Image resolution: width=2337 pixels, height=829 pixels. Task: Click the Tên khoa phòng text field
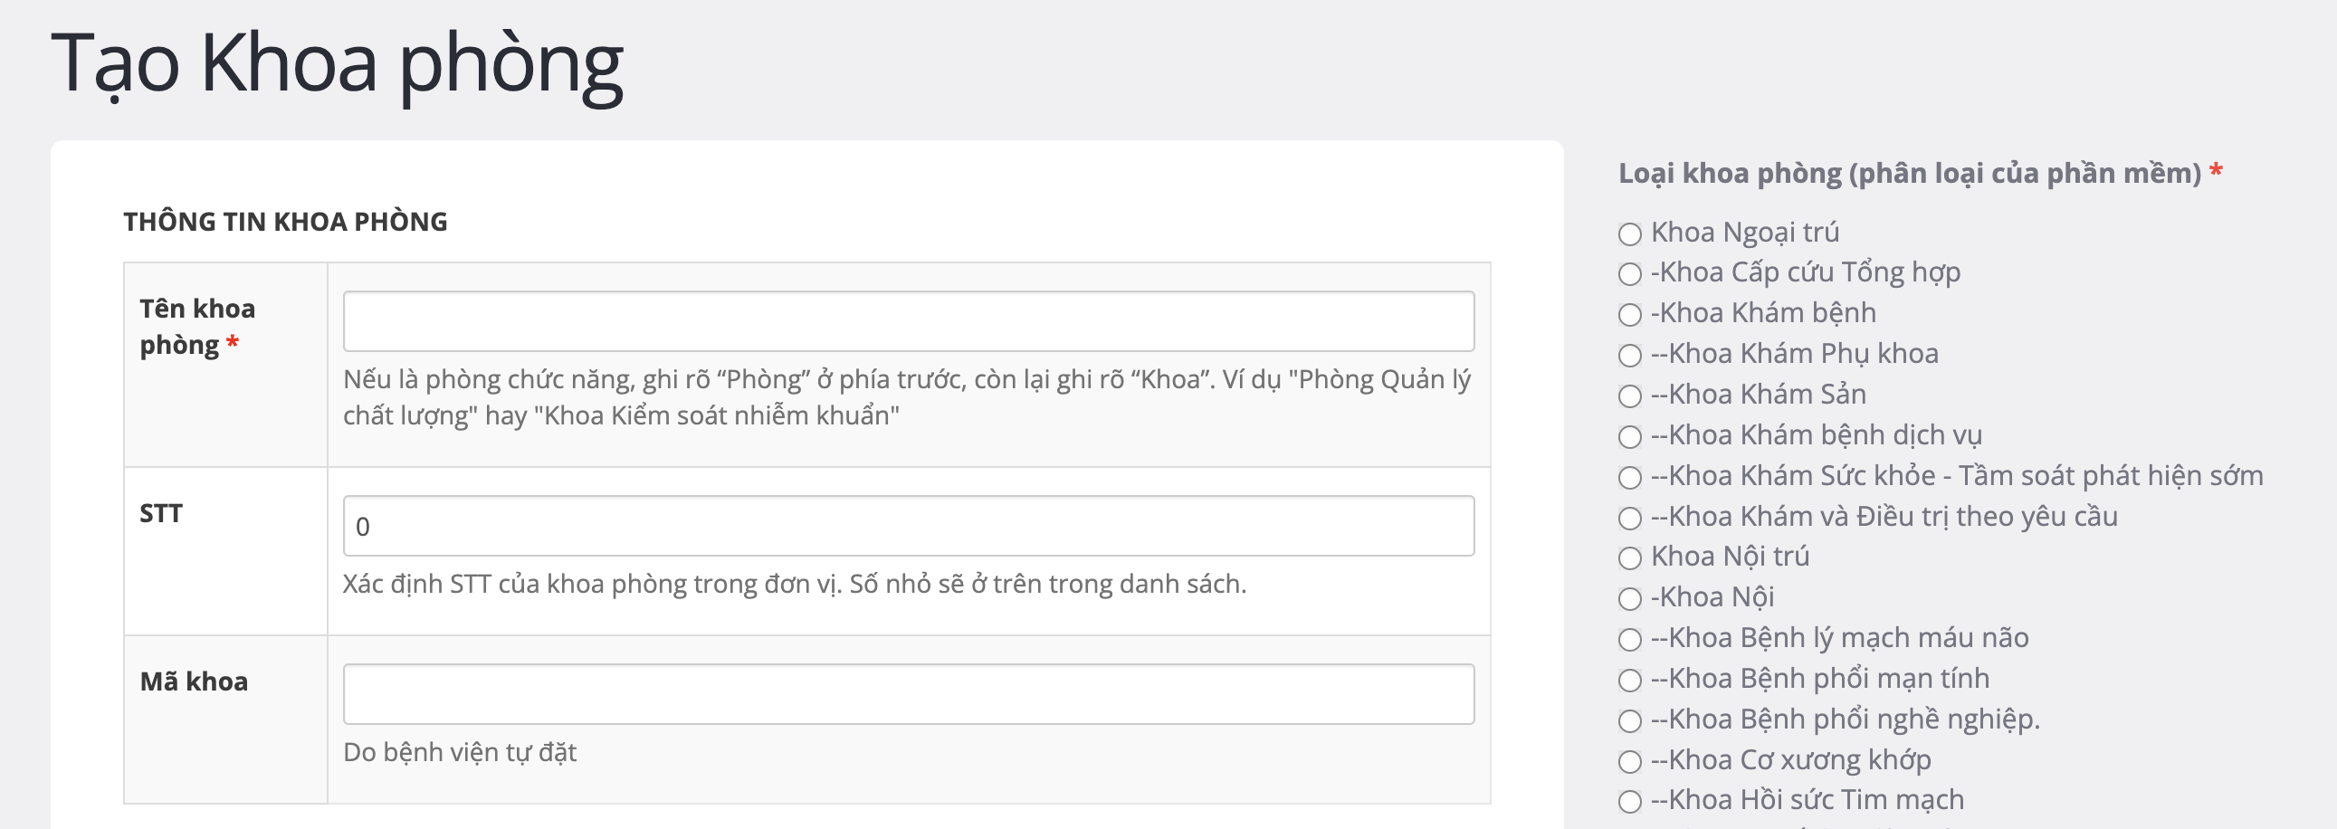point(908,321)
